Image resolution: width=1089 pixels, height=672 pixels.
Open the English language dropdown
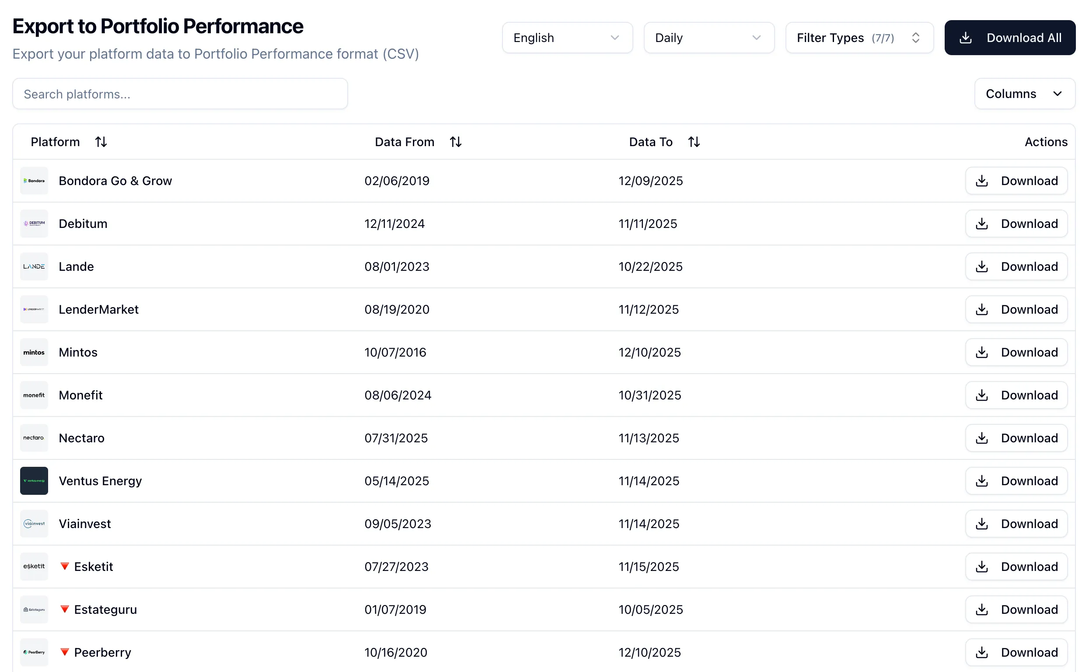[x=567, y=37]
